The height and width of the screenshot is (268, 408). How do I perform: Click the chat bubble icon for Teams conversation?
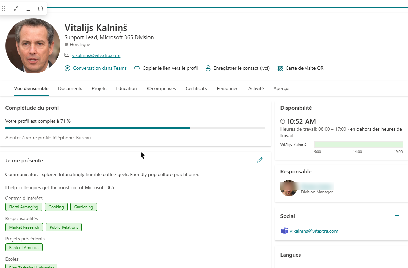pyautogui.click(x=67, y=68)
